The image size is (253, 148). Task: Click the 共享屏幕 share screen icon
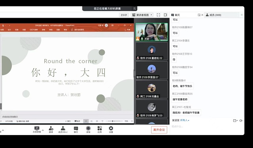tap(37, 128)
